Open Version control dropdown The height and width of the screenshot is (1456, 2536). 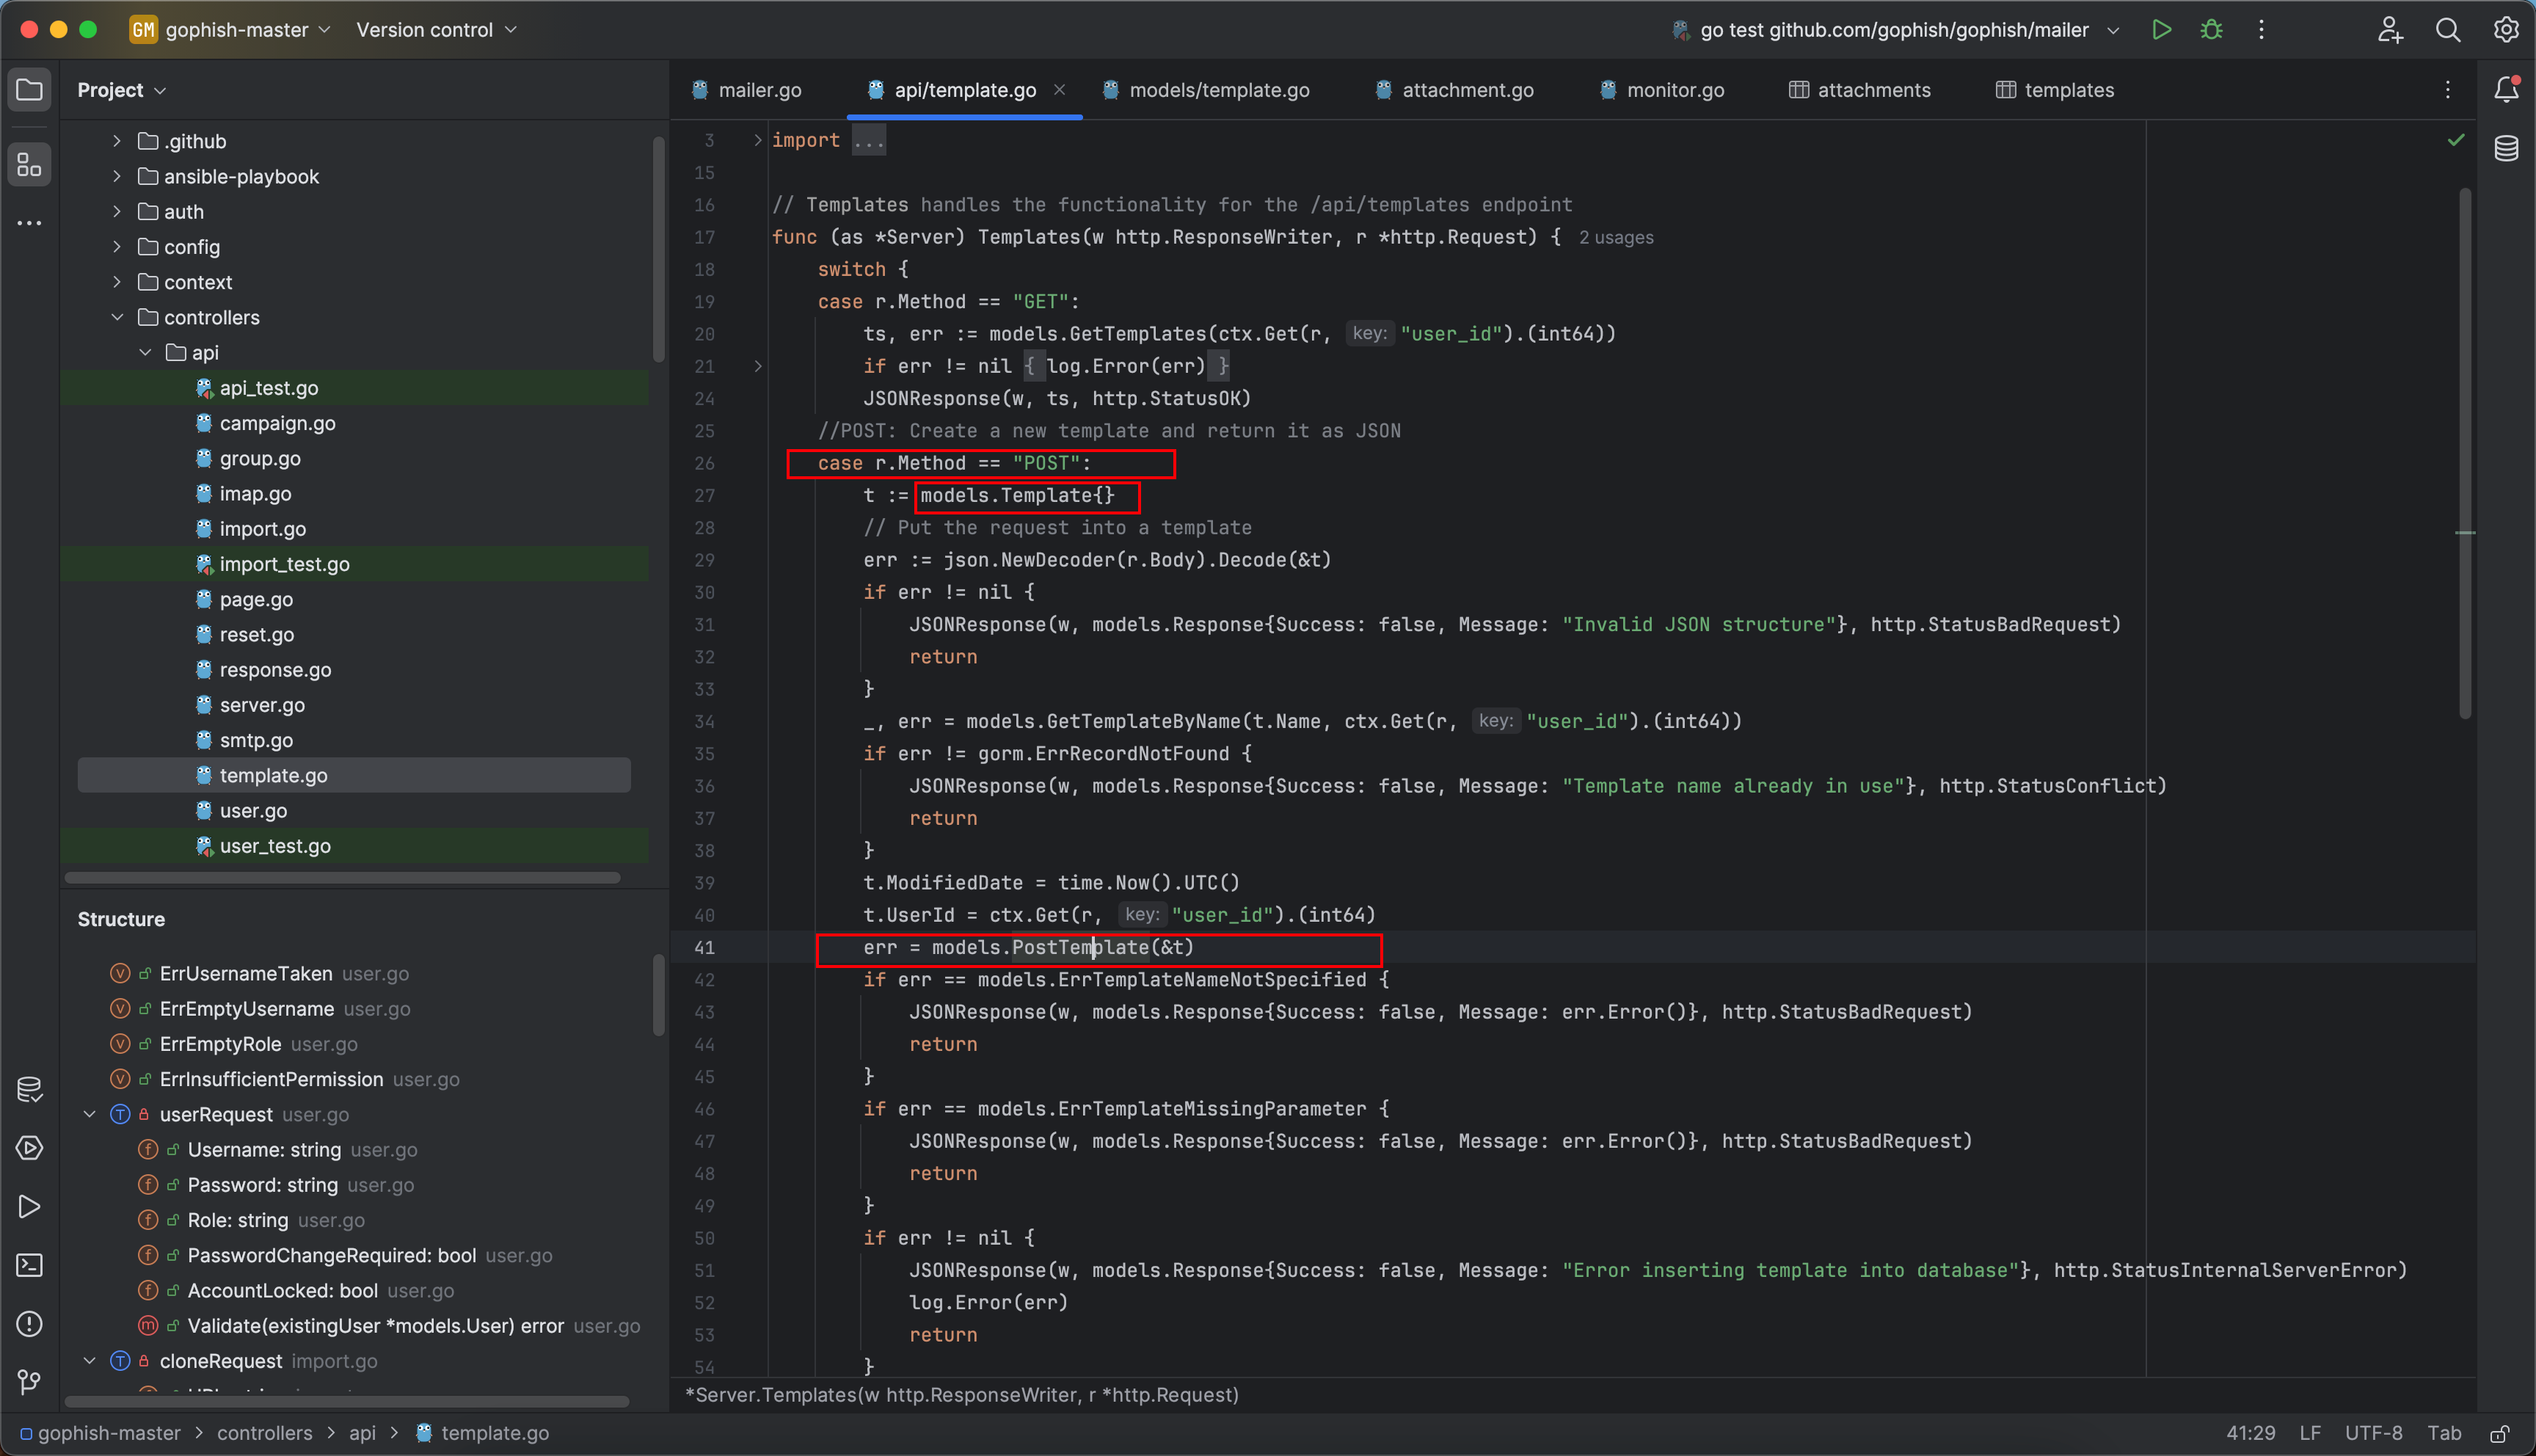pyautogui.click(x=437, y=30)
